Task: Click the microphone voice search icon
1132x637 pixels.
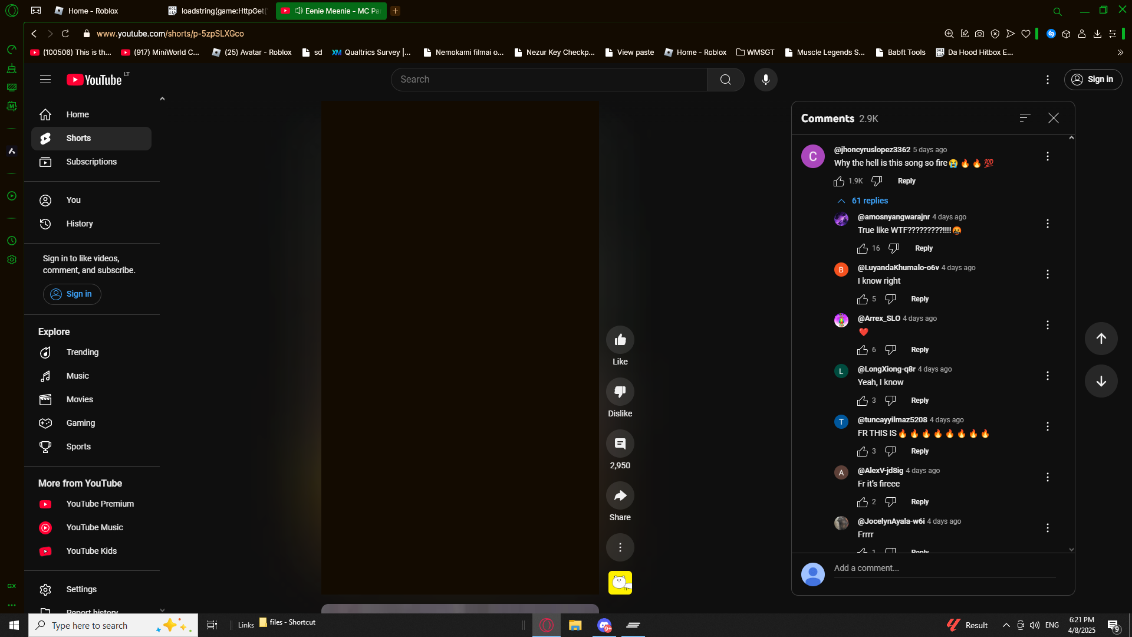Action: click(765, 80)
